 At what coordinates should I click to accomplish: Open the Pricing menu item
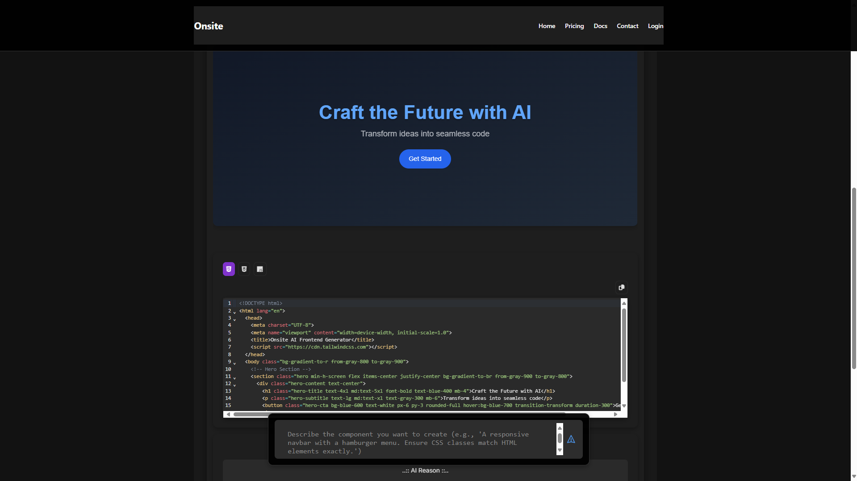point(574,26)
